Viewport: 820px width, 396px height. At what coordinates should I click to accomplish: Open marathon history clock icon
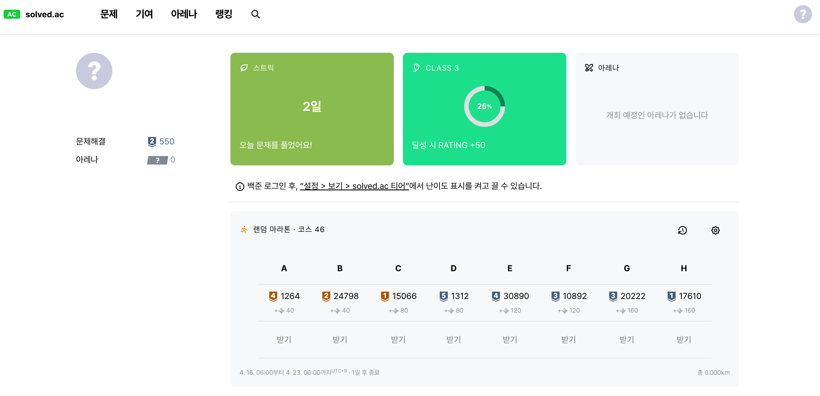pyautogui.click(x=682, y=230)
